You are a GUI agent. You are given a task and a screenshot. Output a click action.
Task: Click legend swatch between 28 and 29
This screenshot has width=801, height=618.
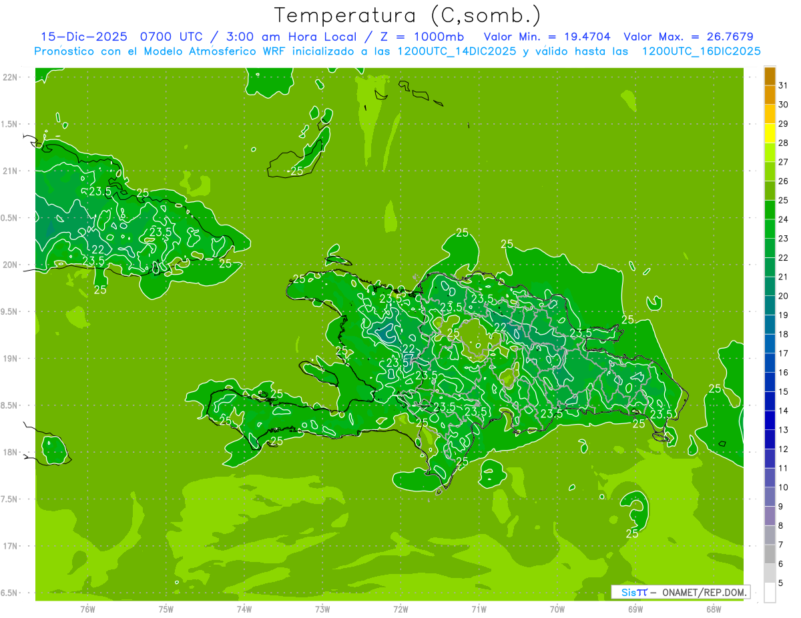[x=770, y=133]
